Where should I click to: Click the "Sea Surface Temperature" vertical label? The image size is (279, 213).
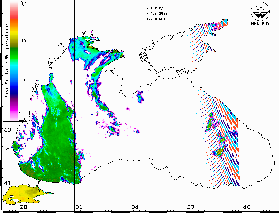click(x=7, y=61)
